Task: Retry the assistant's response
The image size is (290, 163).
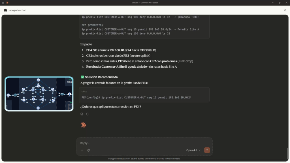Action: tap(88, 114)
